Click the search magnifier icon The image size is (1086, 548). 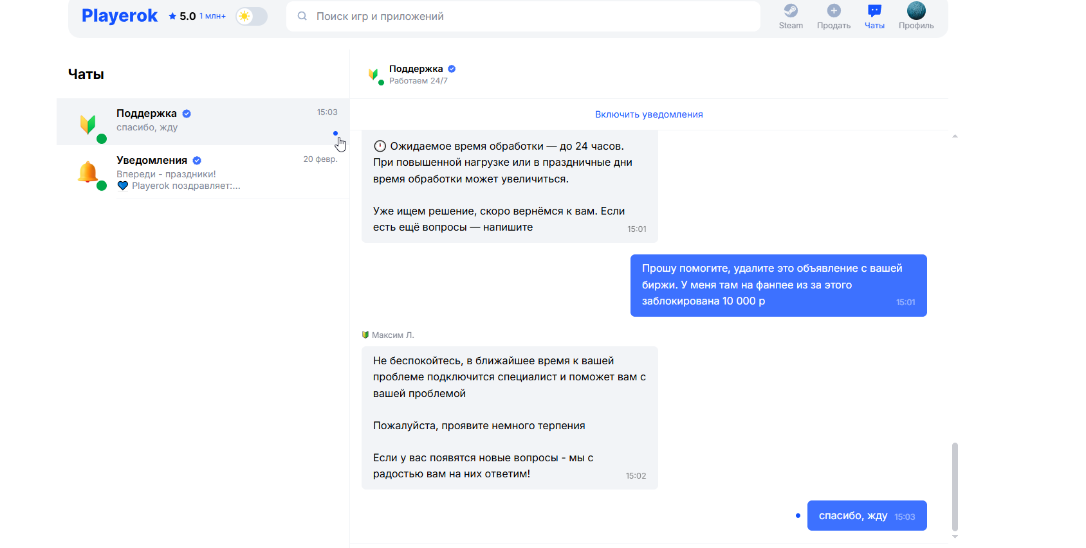pyautogui.click(x=302, y=16)
